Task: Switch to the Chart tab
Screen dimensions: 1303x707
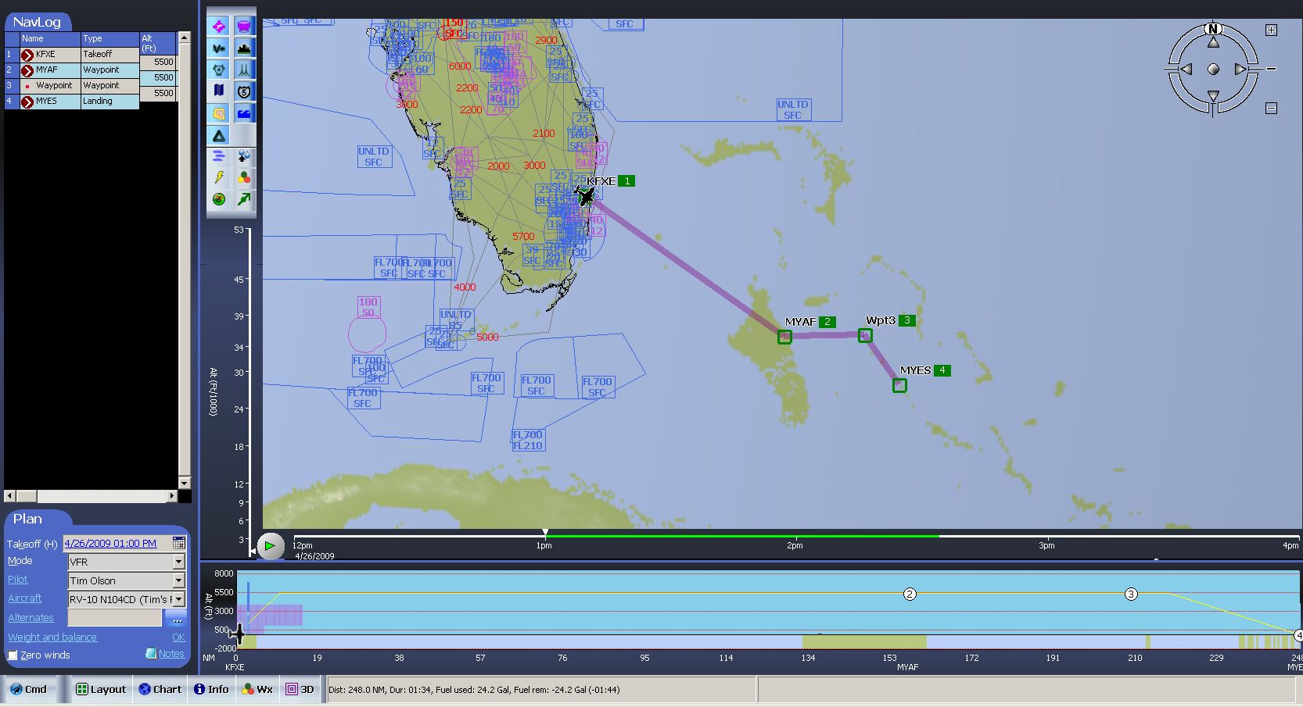Action: point(160,689)
